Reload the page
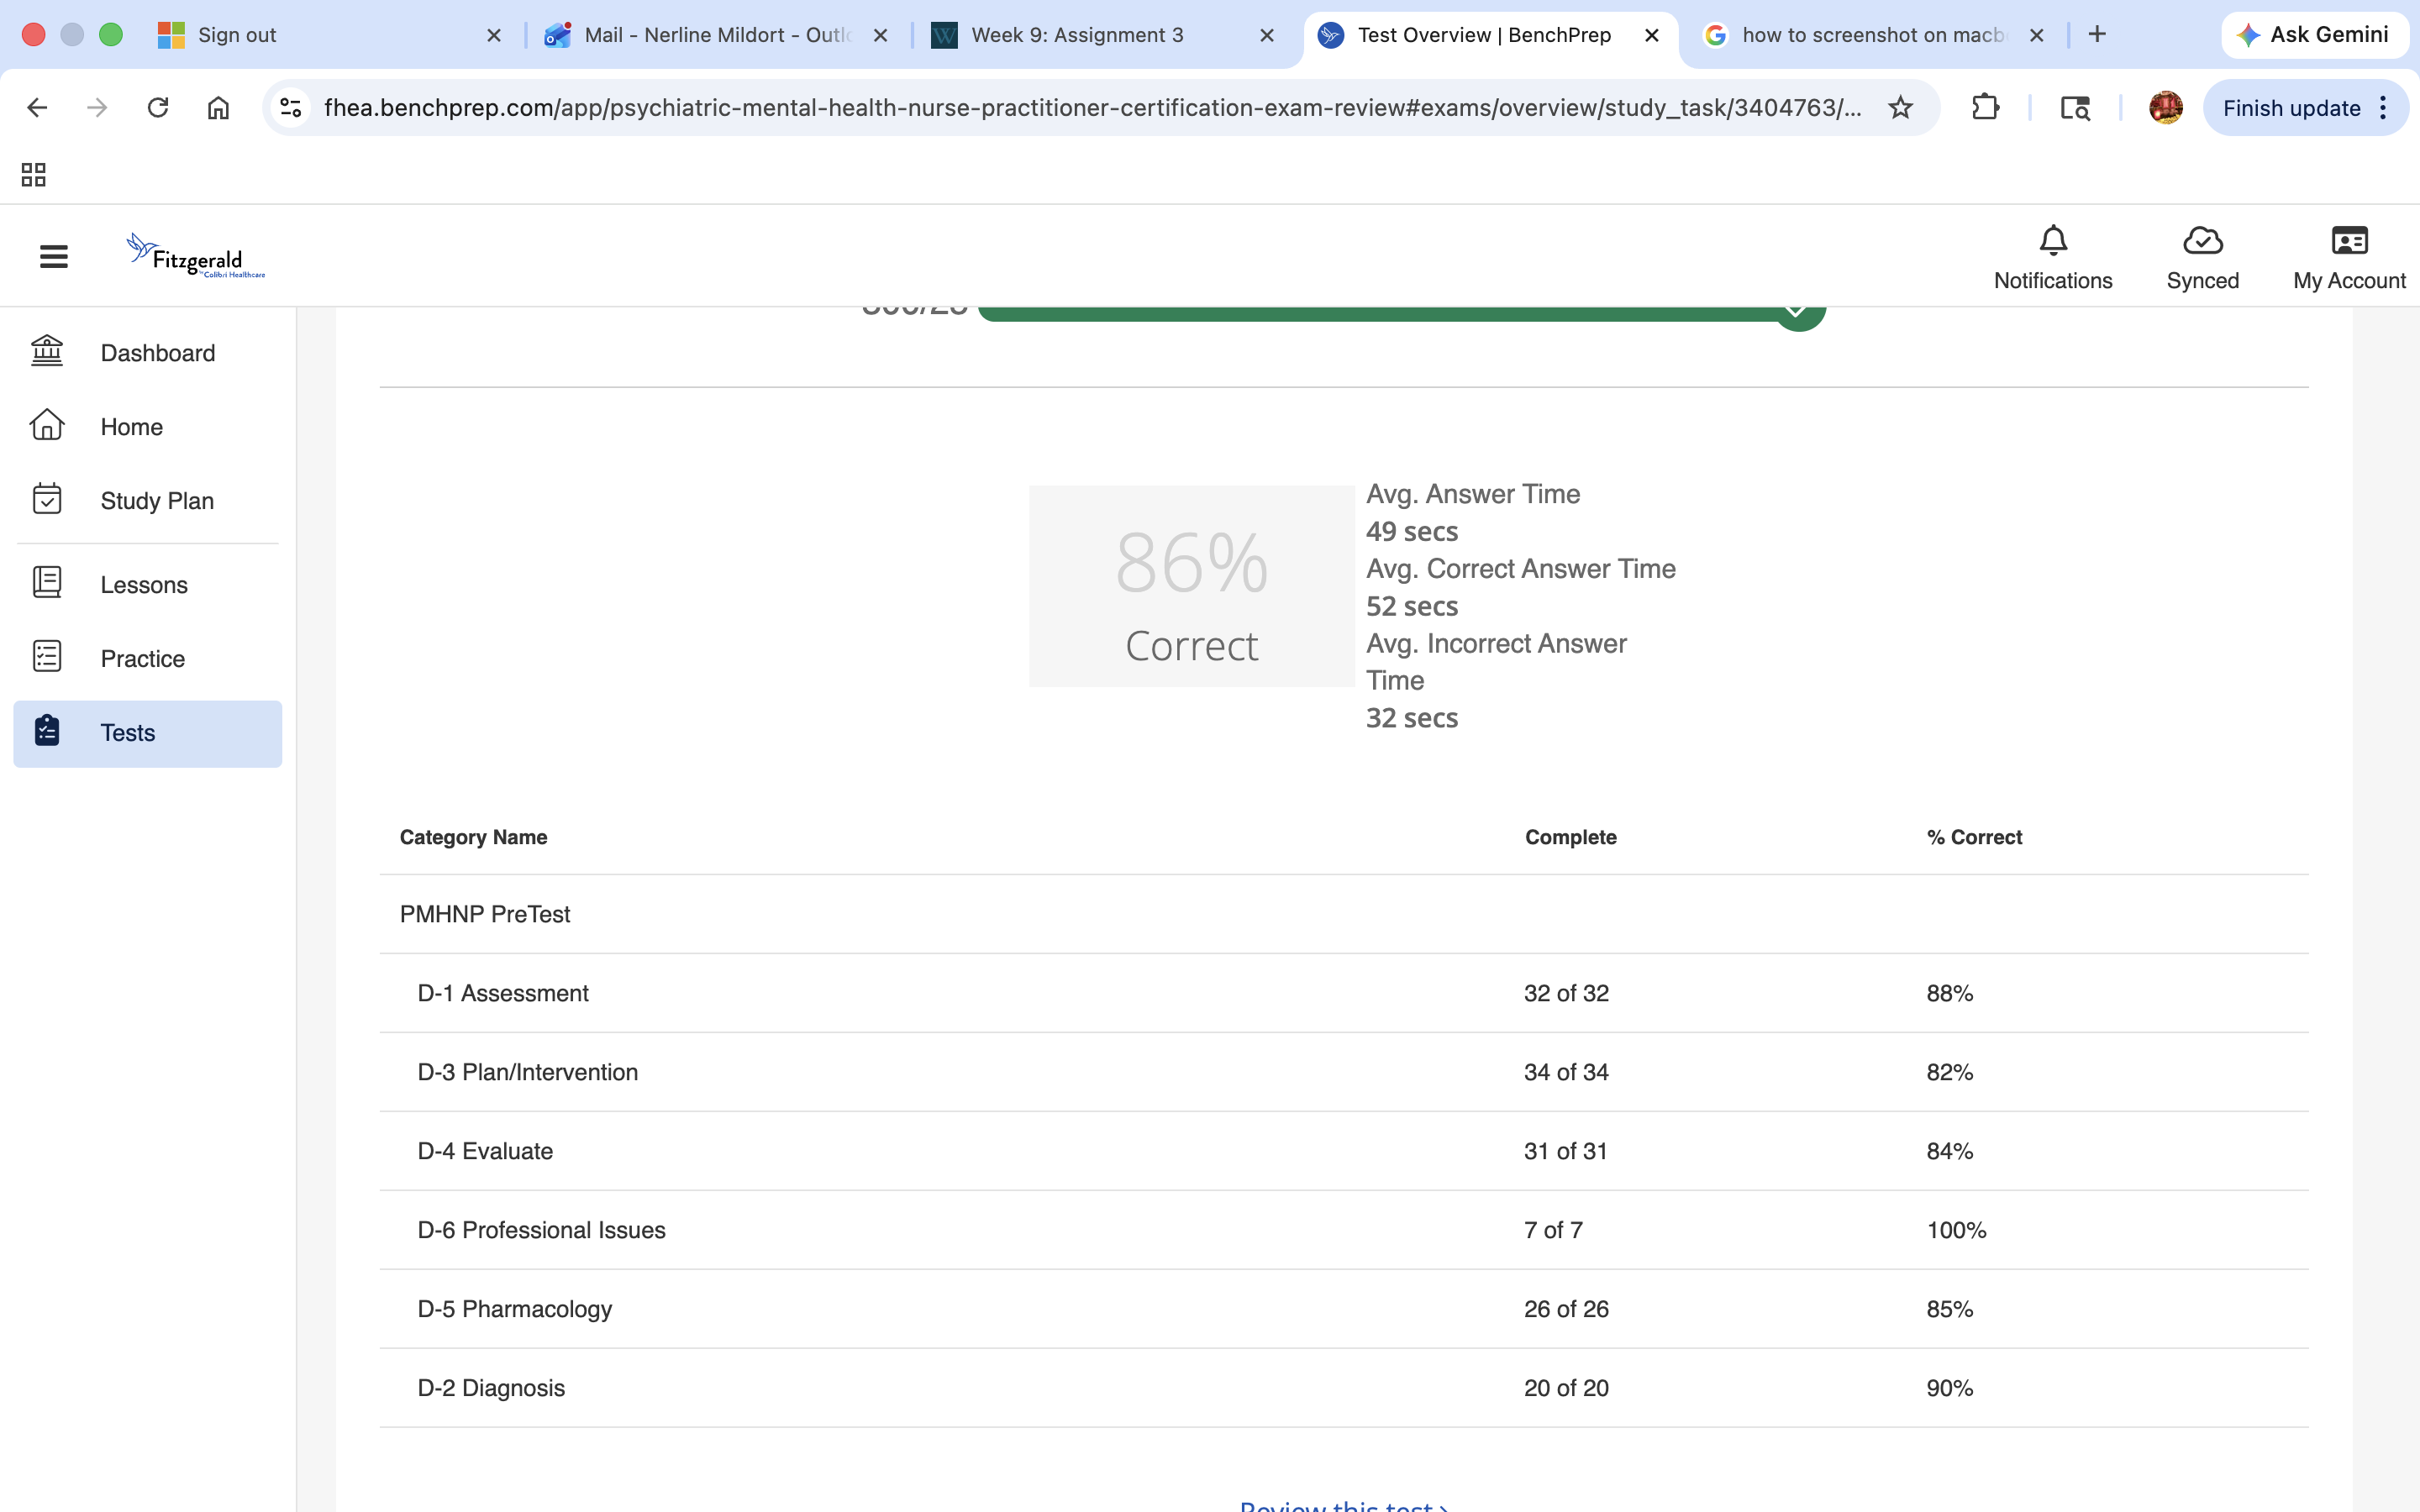Screen dimensions: 2420x1512 coord(158,108)
